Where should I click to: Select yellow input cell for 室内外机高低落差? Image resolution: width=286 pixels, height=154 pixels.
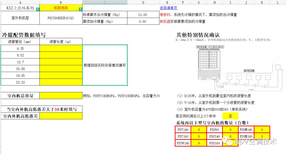[x=61, y=116]
